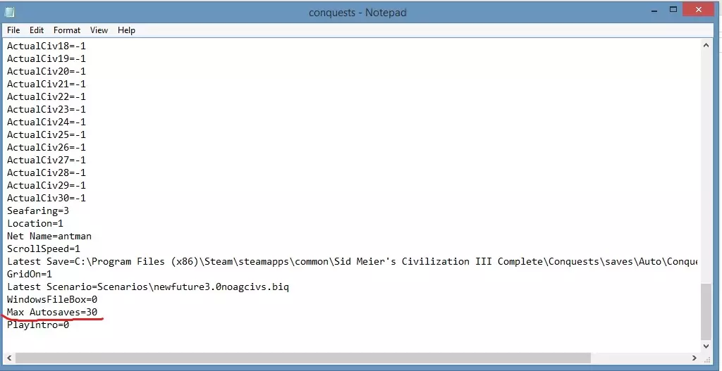This screenshot has width=722, height=371.
Task: Click the PlayIntro=0 line
Action: click(38, 325)
